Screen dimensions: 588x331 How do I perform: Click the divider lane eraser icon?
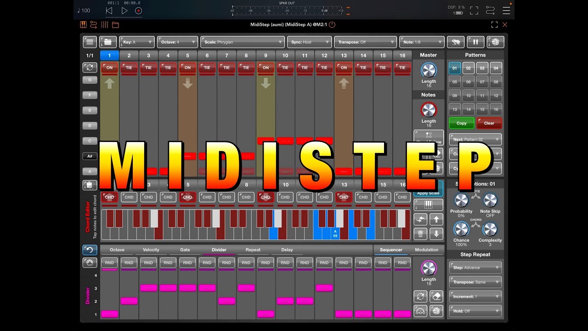click(x=436, y=296)
